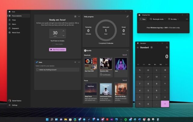The height and width of the screenshot is (122, 193).
Task: Open the Dynatron Mix thumbnail
Action: tap(106, 64)
